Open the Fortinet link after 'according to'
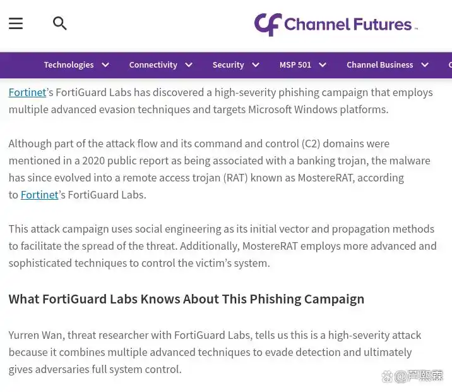 (x=39, y=195)
